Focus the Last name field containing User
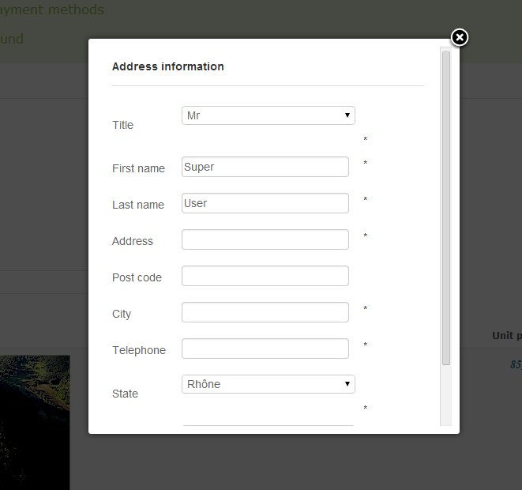522x490 pixels. pos(265,203)
